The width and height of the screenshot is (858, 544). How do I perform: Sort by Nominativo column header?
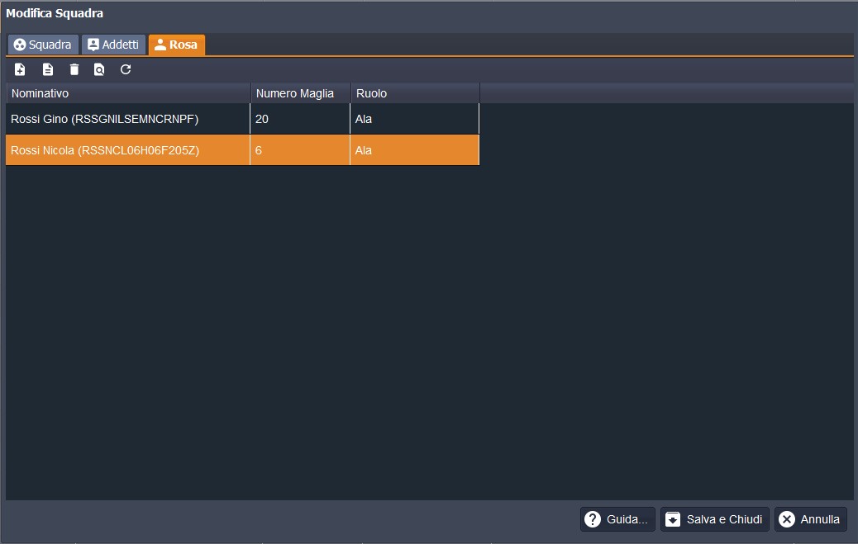128,93
